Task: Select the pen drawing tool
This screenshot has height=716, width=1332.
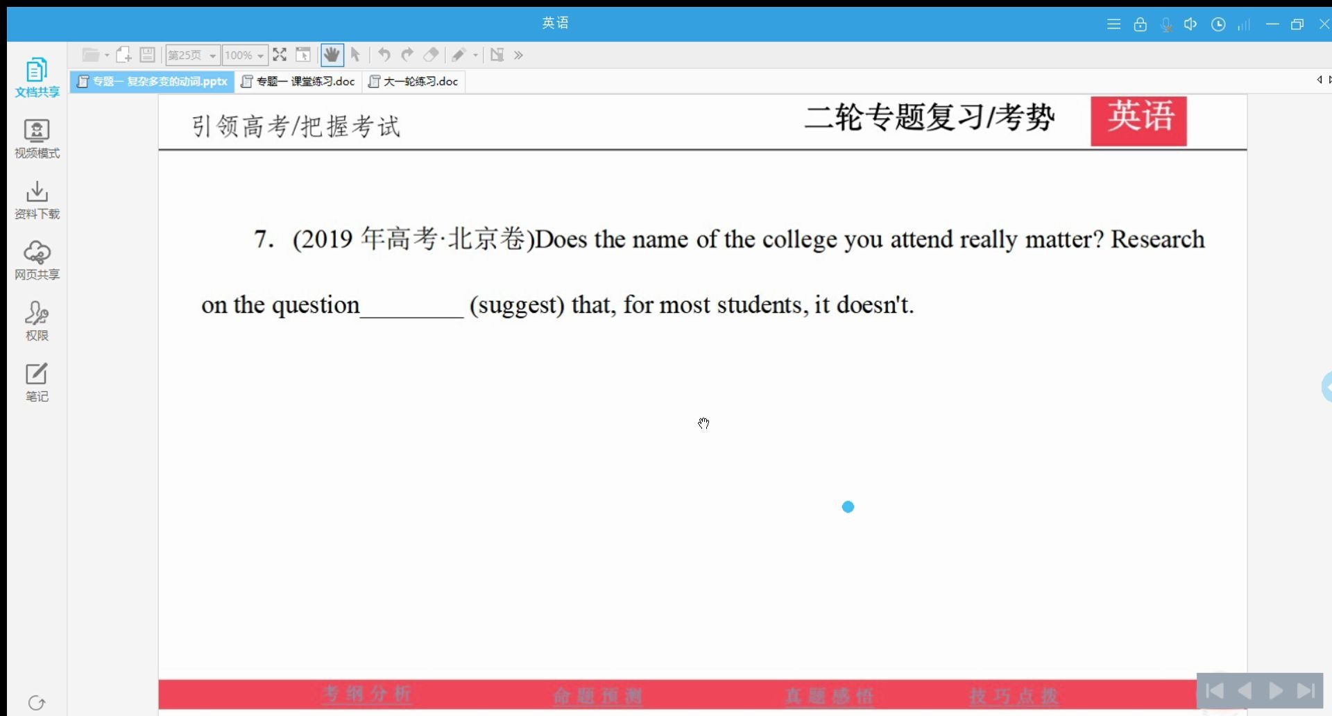Action: tap(459, 55)
